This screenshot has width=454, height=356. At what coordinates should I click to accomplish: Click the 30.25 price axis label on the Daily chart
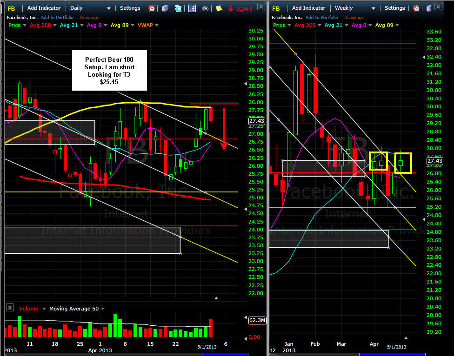click(256, 31)
